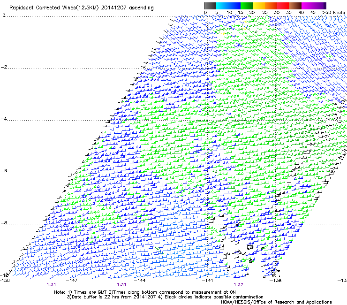Click the '>50 knots' legend label
Screen dimensions: 347x305
pos(333,13)
